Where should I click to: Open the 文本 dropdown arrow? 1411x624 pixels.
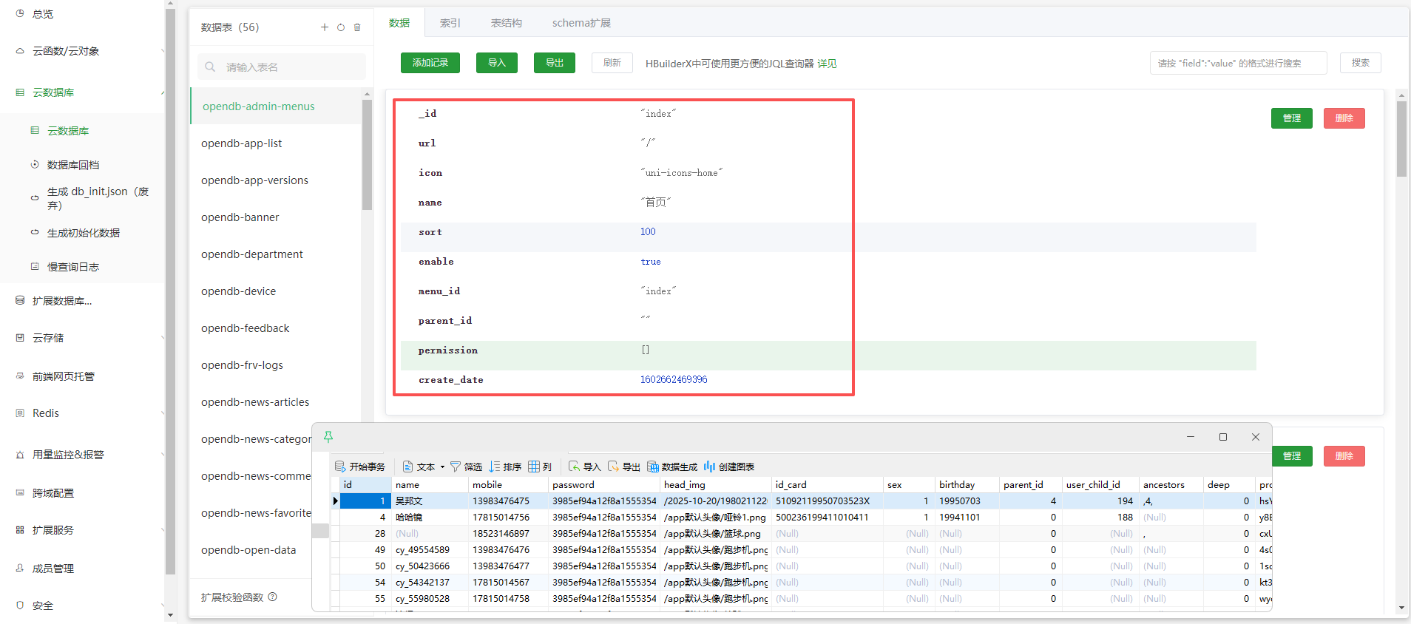pyautogui.click(x=442, y=467)
